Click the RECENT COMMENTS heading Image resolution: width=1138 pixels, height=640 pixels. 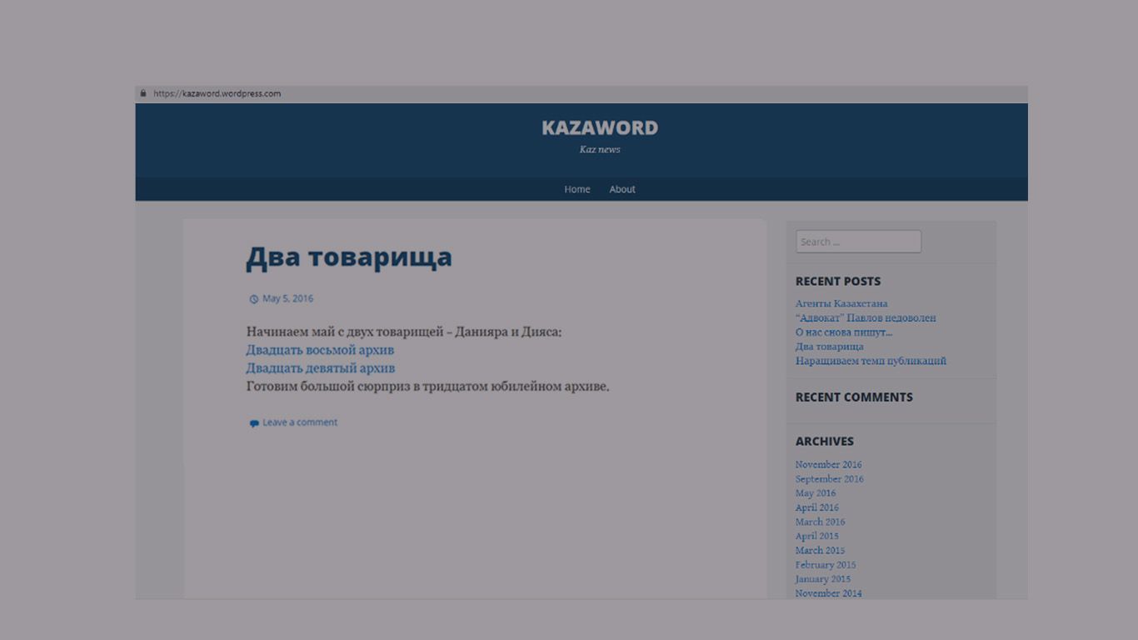[x=854, y=397]
